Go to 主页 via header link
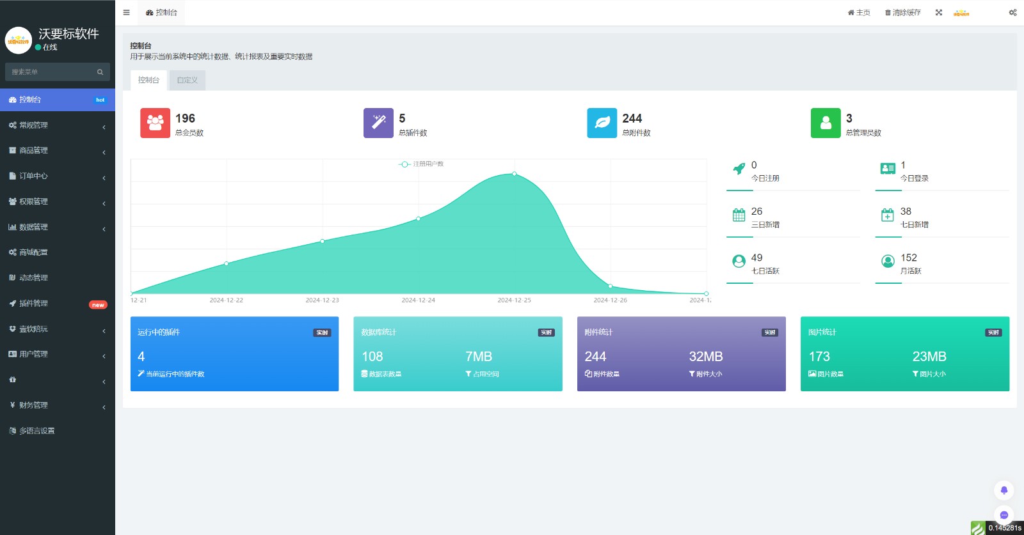 coord(859,13)
